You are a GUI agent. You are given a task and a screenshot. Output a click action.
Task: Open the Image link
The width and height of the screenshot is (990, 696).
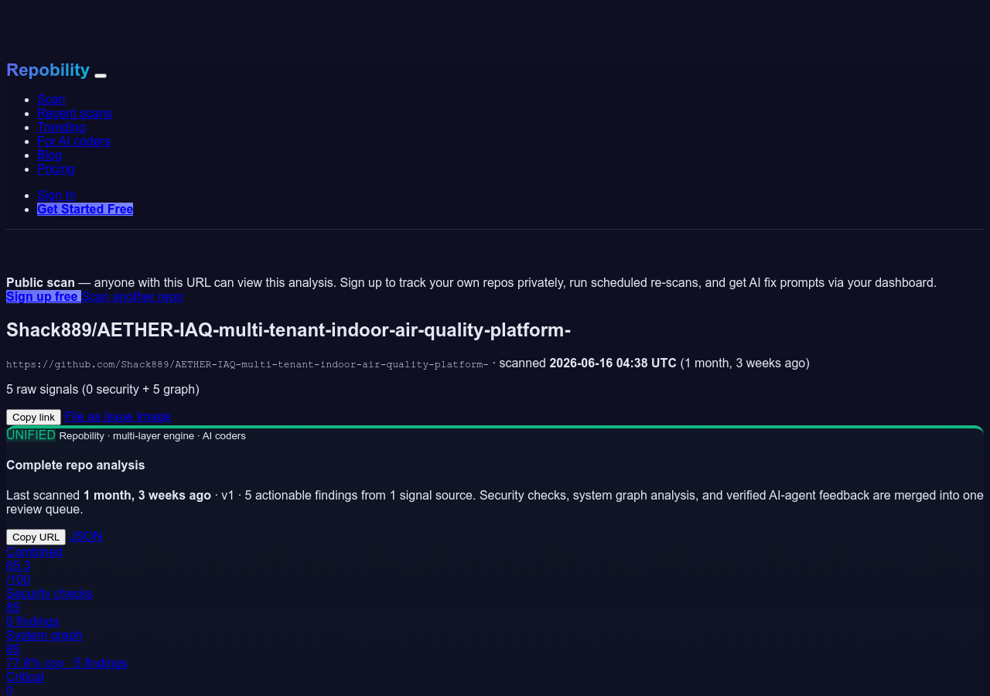coord(154,416)
